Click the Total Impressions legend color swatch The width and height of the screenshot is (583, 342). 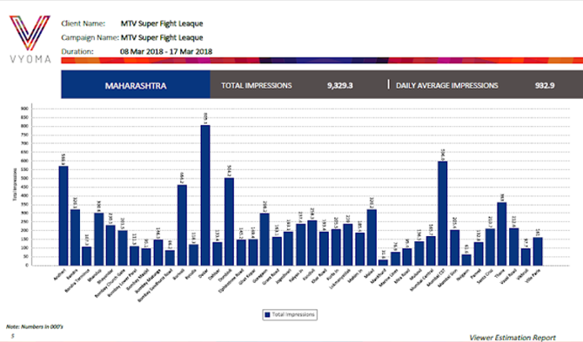tap(267, 315)
